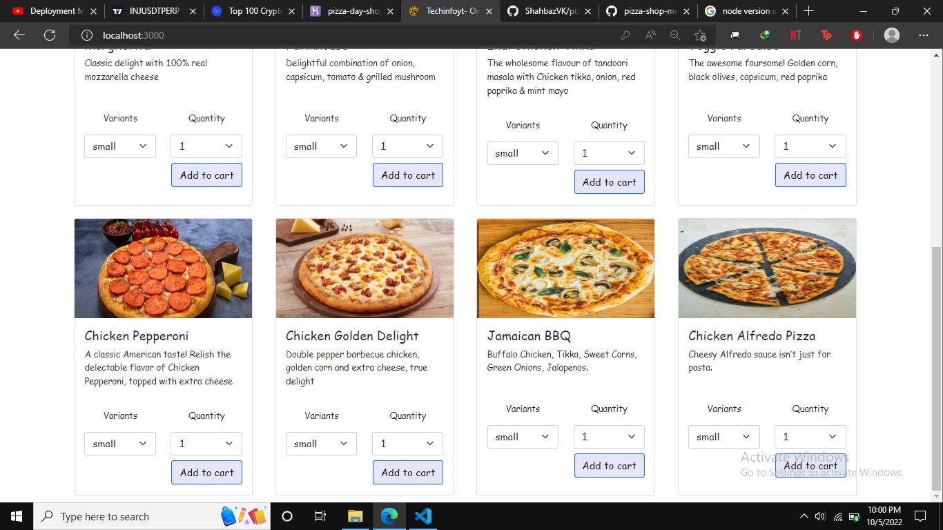Add Jamaican BBQ to cart
This screenshot has width=943, height=530.
pyautogui.click(x=609, y=465)
